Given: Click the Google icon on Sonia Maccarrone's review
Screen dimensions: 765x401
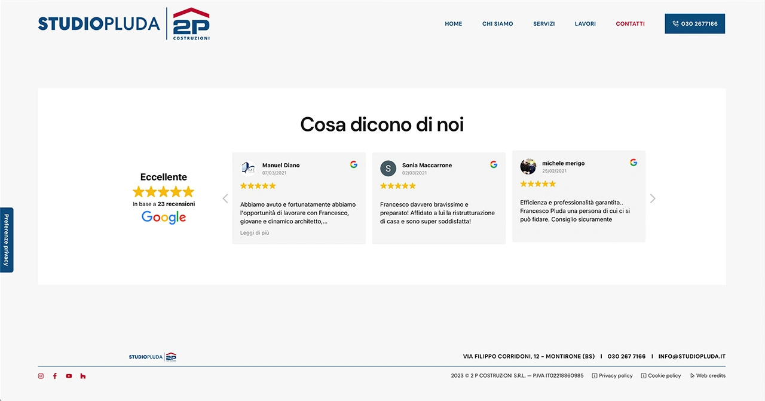Looking at the screenshot, I should coord(494,164).
